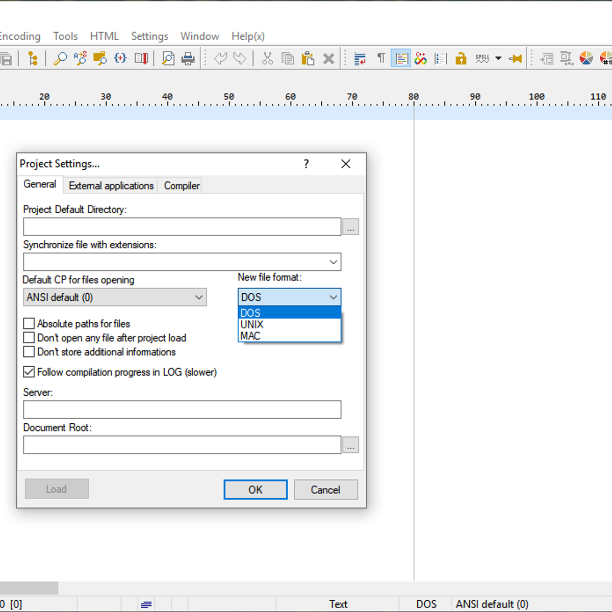The width and height of the screenshot is (612, 612).
Task: Click the Redo icon
Action: 240,58
